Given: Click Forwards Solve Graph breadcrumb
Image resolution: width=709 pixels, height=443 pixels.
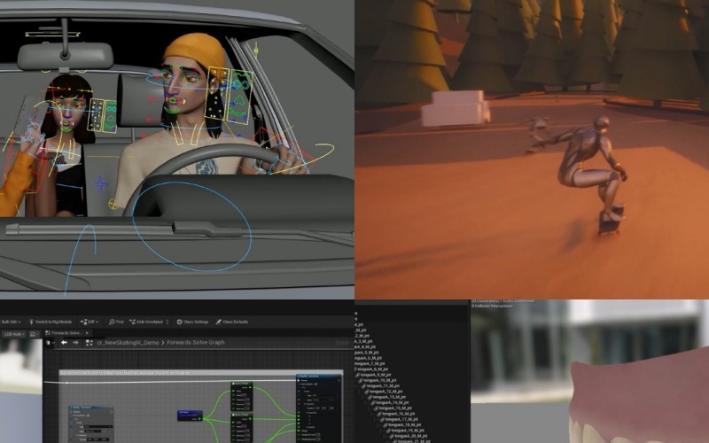Looking at the screenshot, I should click(196, 343).
